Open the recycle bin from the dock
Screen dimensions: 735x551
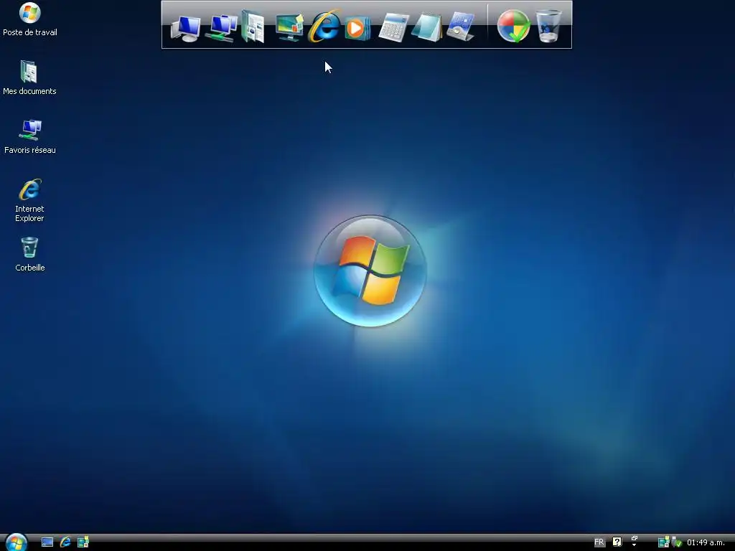[548, 27]
